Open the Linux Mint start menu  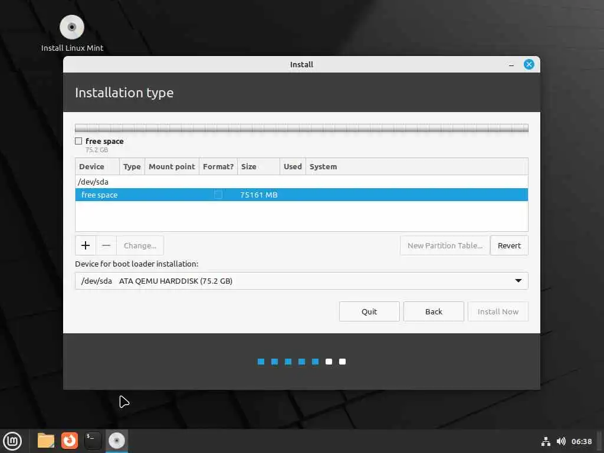pos(12,441)
